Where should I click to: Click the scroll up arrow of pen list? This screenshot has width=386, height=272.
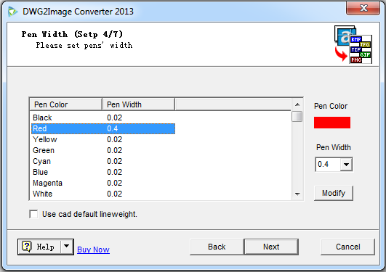pyautogui.click(x=297, y=104)
